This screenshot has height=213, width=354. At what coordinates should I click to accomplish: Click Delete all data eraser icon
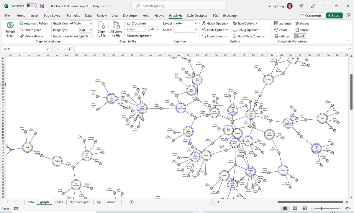point(22,36)
